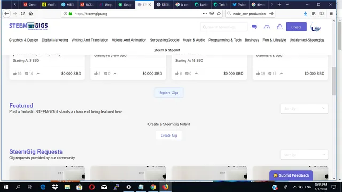This screenshot has height=192, width=342.
Task: Switch to the YouTube browser tab
Action: 49,4
